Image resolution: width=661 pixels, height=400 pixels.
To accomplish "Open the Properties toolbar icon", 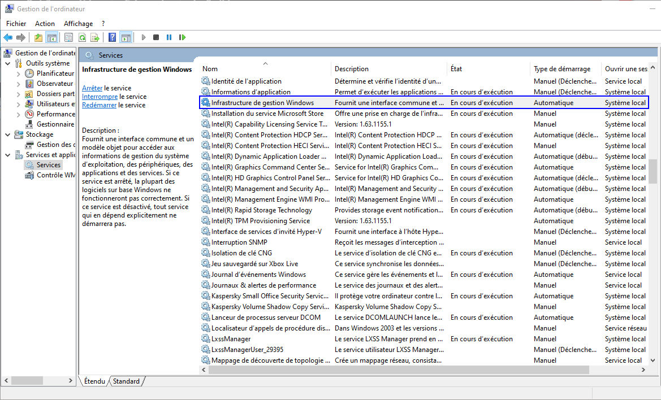I will coord(68,37).
